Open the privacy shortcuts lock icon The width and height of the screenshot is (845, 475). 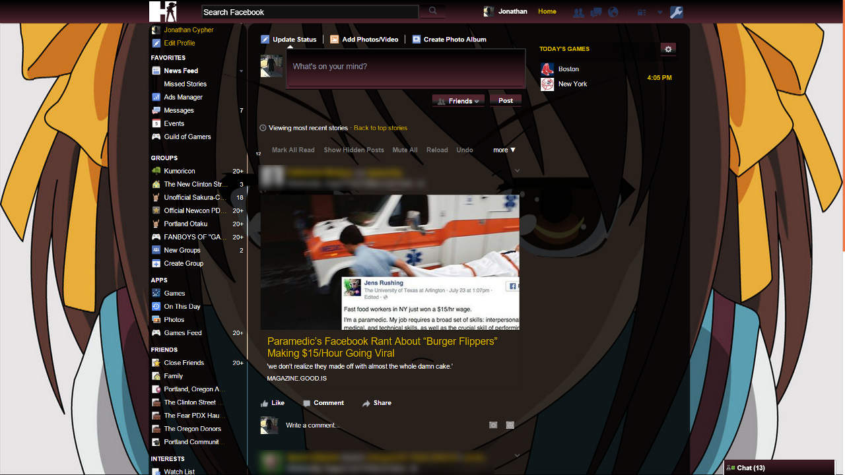coord(642,12)
